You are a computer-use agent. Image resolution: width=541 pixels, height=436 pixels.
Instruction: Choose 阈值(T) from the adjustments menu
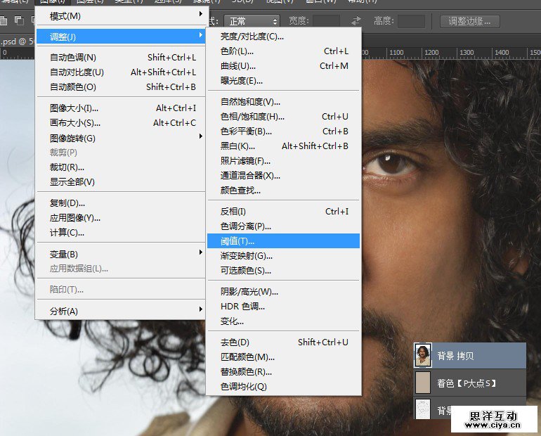(283, 241)
